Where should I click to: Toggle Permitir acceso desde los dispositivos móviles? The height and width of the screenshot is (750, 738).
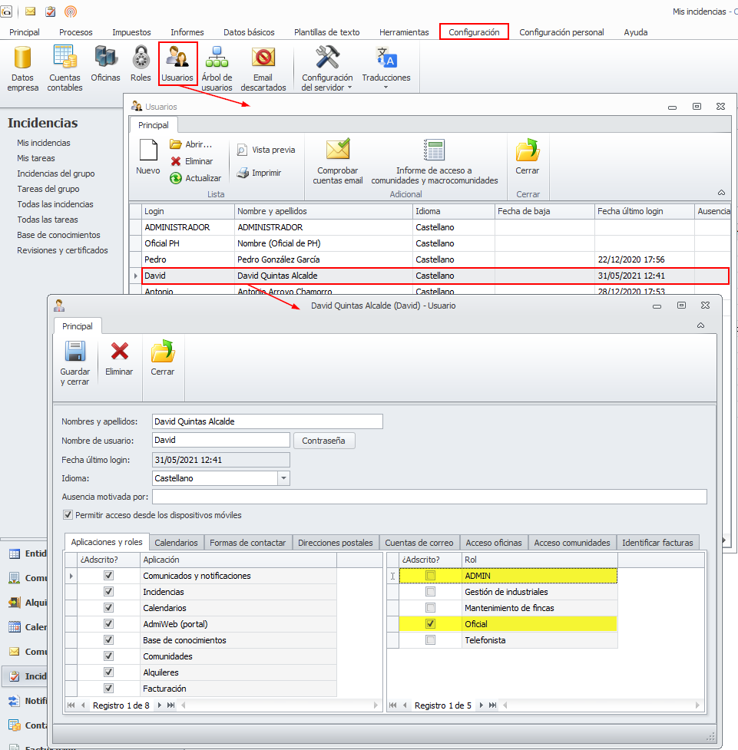(x=68, y=515)
